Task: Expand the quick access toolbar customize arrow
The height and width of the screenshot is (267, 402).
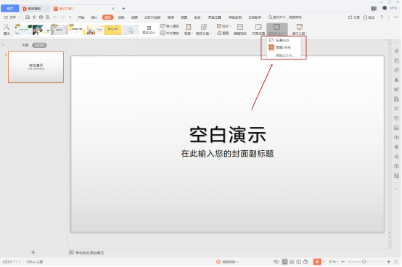Action: tap(70, 17)
